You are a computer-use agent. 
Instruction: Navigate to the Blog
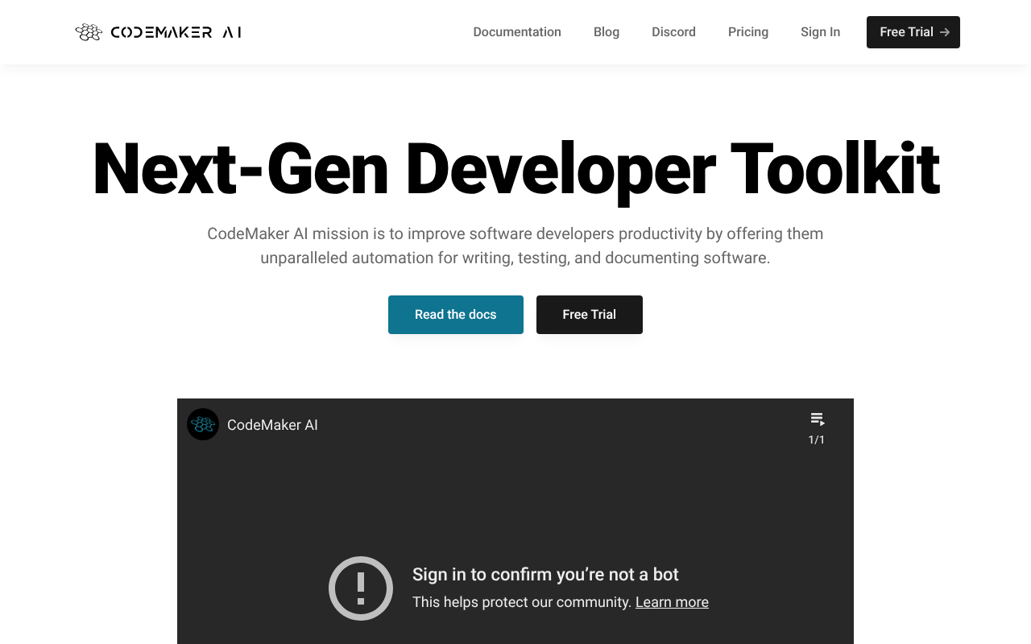pos(606,31)
